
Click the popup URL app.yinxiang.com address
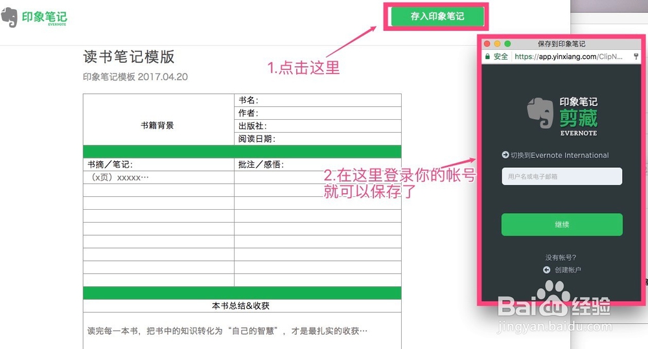click(568, 56)
